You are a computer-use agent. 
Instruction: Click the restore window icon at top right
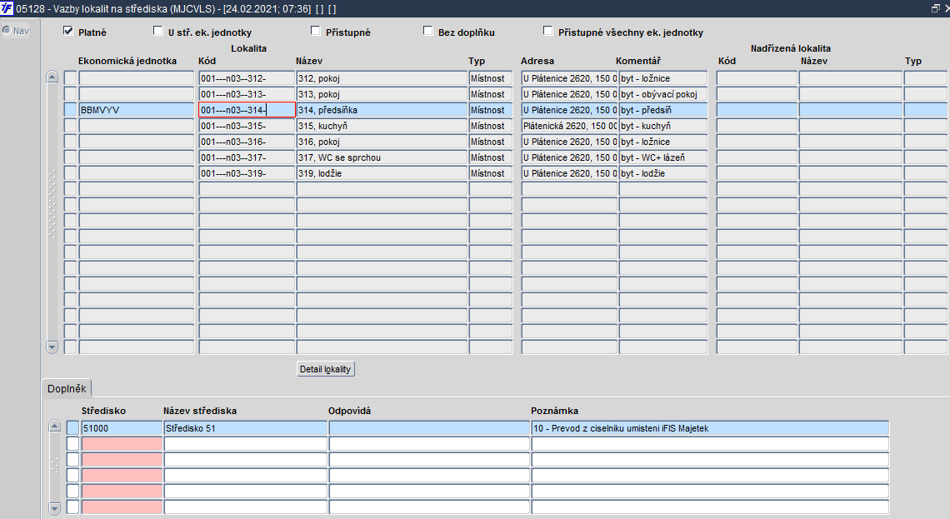pos(935,8)
